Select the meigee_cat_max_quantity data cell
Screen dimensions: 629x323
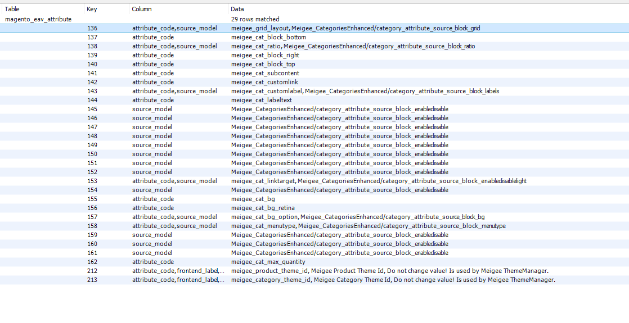[x=268, y=262]
